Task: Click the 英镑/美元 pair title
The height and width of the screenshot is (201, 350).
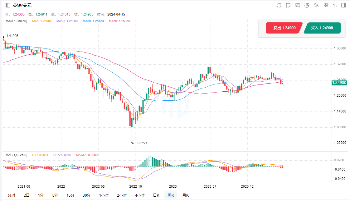Action: [x=22, y=5]
